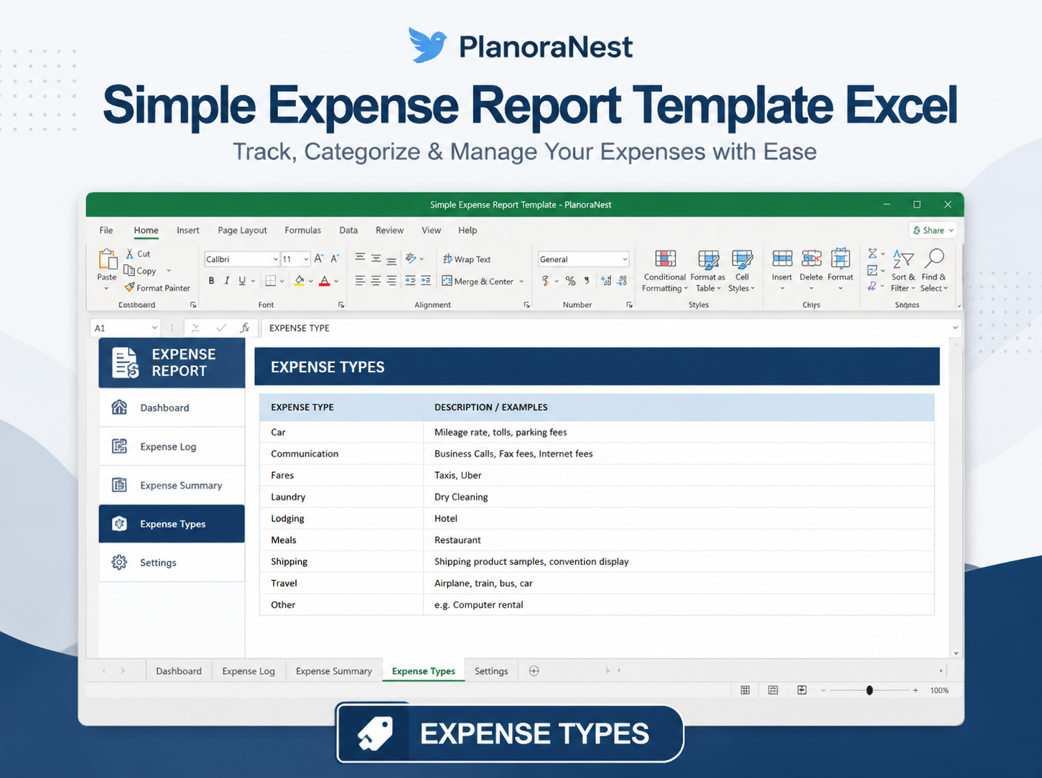1042x778 pixels.
Task: Open Expense Log in the sidebar
Action: pyautogui.click(x=172, y=446)
